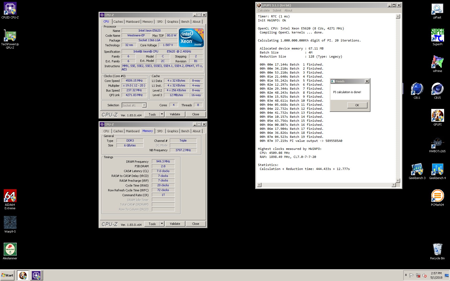This screenshot has width=450, height=281.
Task: Open the About menu in GPUPI
Action: coord(288,10)
